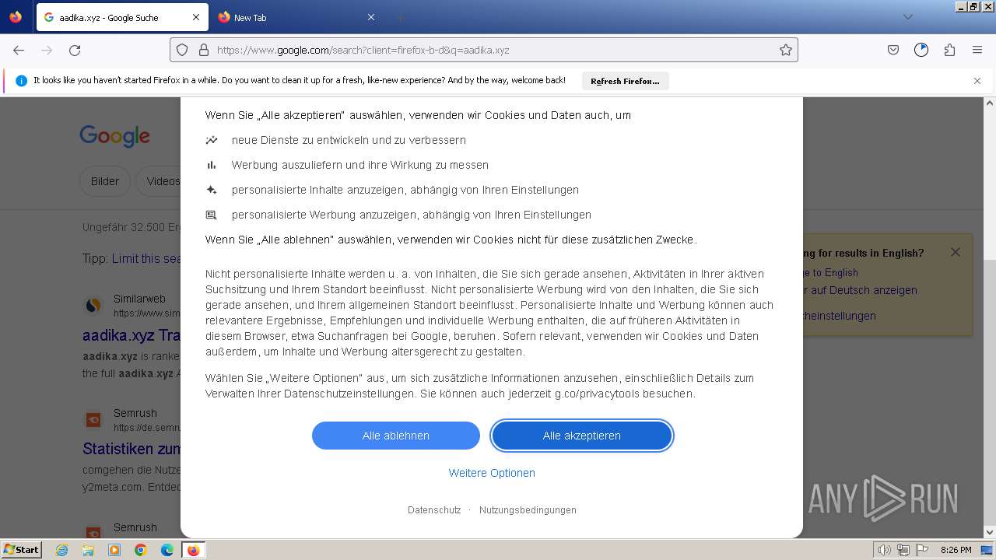Open the Pocket save icon
This screenshot has width=996, height=560.
click(x=893, y=50)
